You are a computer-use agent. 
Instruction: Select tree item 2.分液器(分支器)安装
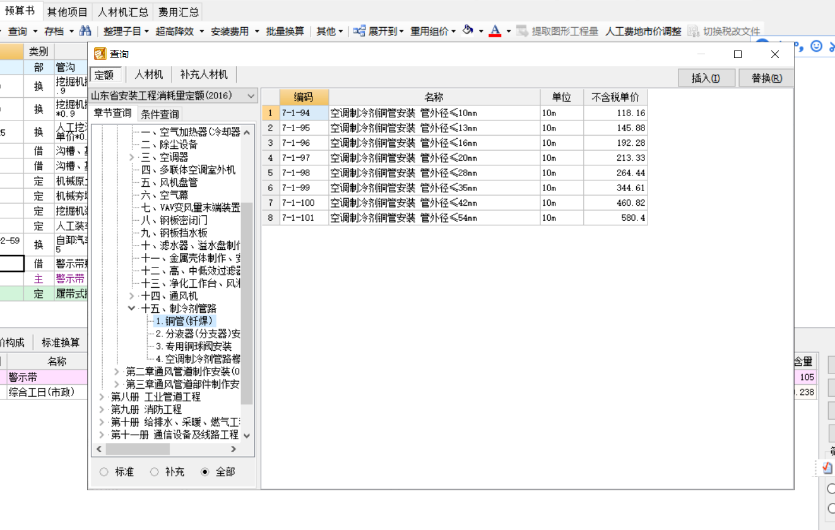198,334
